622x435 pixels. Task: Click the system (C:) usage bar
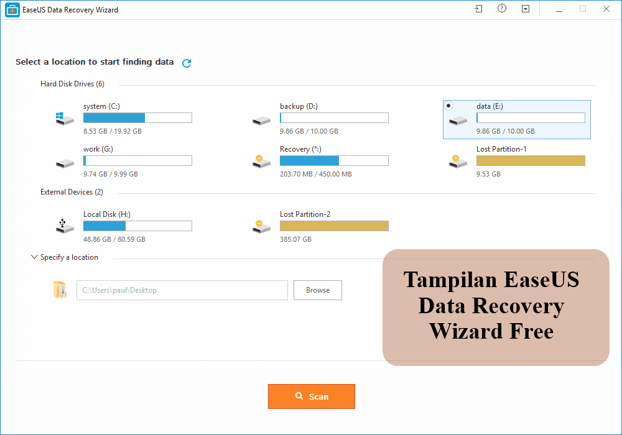[x=137, y=117]
